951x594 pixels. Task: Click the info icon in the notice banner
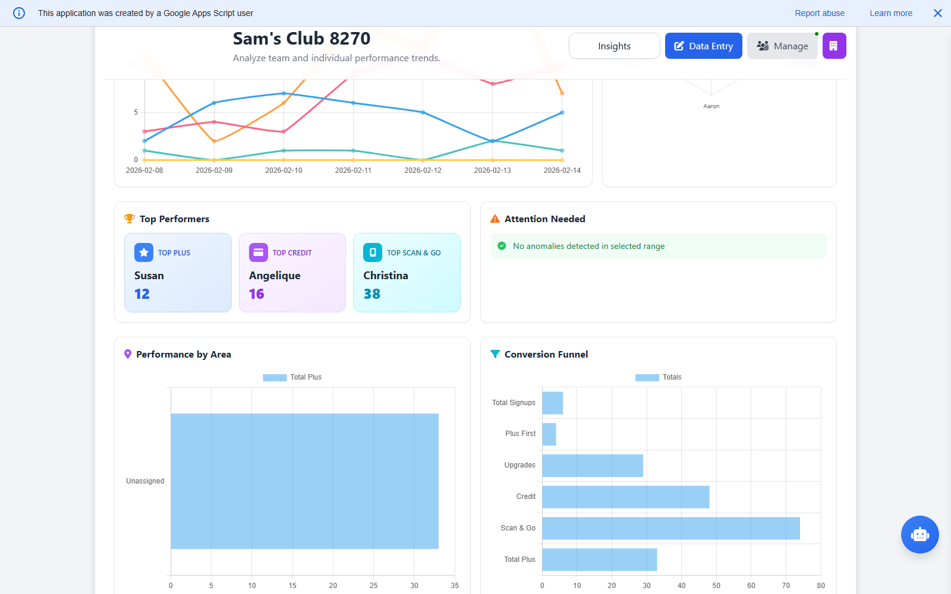[x=18, y=12]
